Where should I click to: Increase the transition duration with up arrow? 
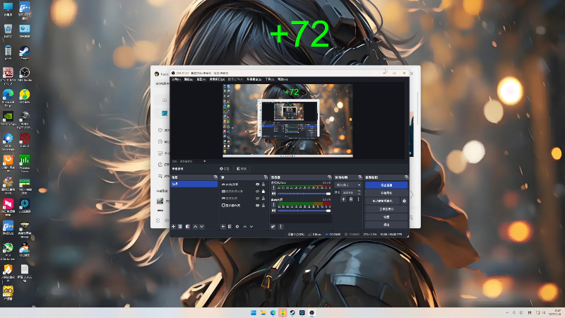pos(359,191)
